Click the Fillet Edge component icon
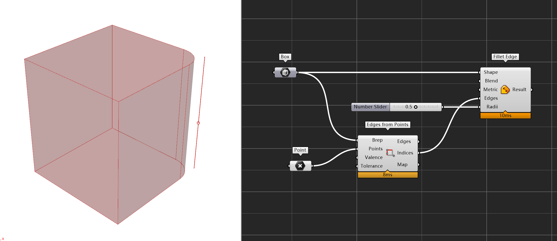 [x=505, y=89]
